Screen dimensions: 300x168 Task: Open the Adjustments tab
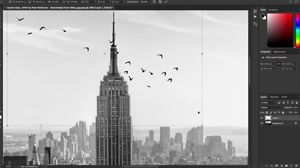click(279, 52)
